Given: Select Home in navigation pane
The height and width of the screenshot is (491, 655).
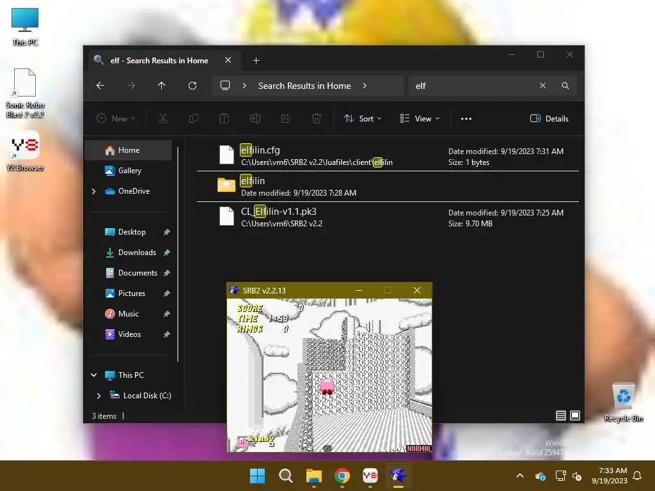Looking at the screenshot, I should click(x=128, y=150).
